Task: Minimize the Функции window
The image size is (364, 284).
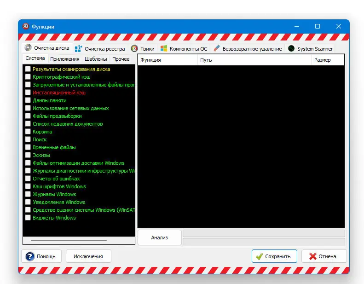Action: tap(297, 27)
